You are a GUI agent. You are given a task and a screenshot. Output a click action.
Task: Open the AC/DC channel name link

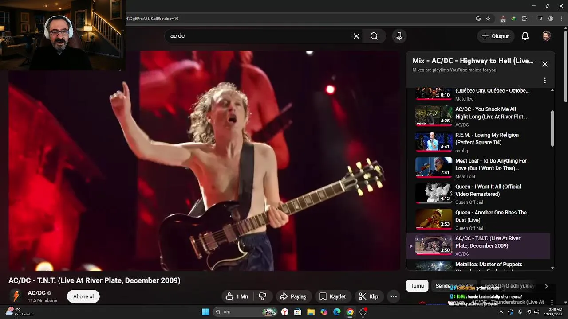click(36, 293)
